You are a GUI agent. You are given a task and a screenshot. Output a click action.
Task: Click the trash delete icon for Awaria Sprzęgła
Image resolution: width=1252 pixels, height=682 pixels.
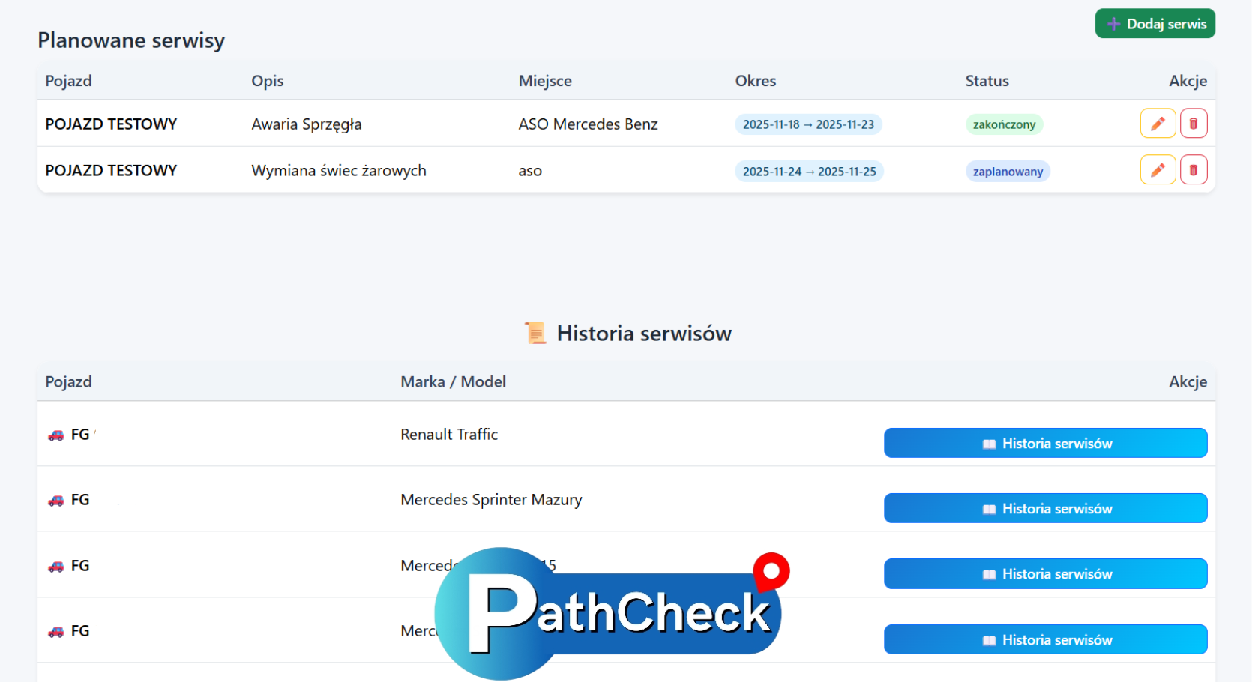pyautogui.click(x=1194, y=123)
